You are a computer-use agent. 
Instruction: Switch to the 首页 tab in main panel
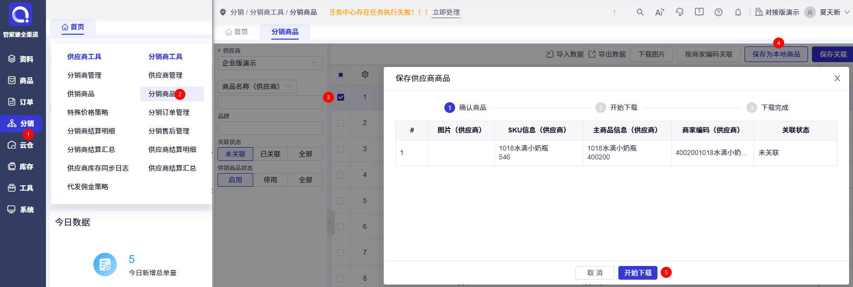(237, 32)
